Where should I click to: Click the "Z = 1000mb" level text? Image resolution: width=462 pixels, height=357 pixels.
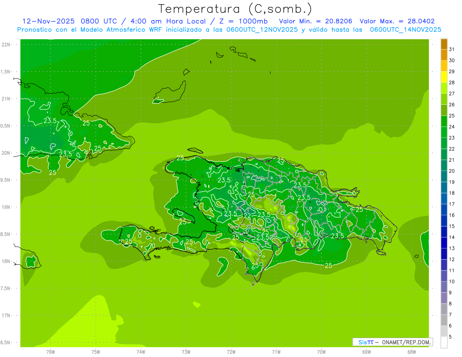point(244,21)
